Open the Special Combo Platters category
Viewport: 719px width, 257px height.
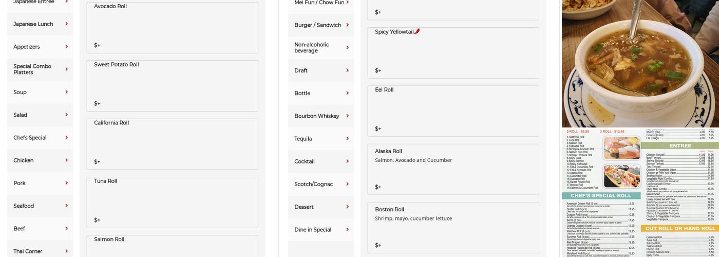pos(40,69)
